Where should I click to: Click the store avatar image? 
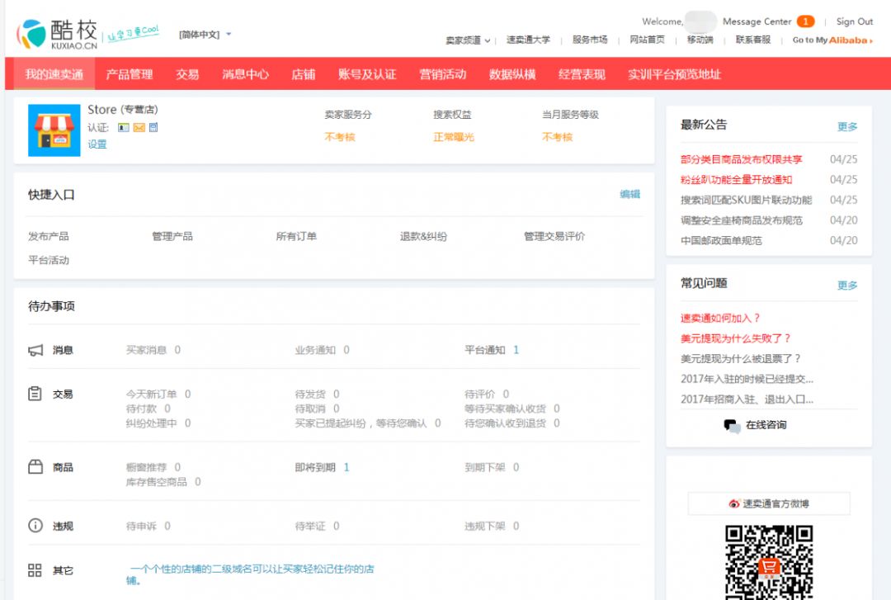54,130
